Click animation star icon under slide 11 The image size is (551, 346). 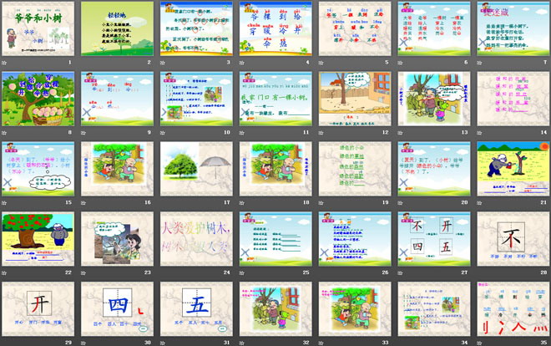[242, 133]
